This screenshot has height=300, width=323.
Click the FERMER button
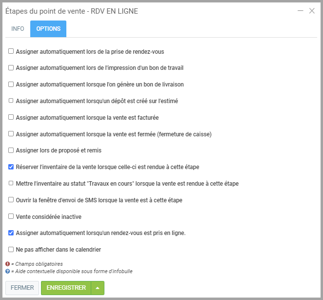coord(22,288)
